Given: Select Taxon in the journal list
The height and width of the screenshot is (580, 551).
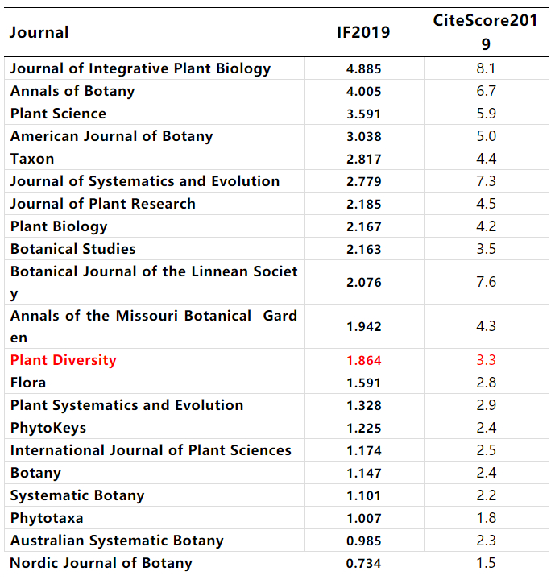Looking at the screenshot, I should click(x=32, y=159).
